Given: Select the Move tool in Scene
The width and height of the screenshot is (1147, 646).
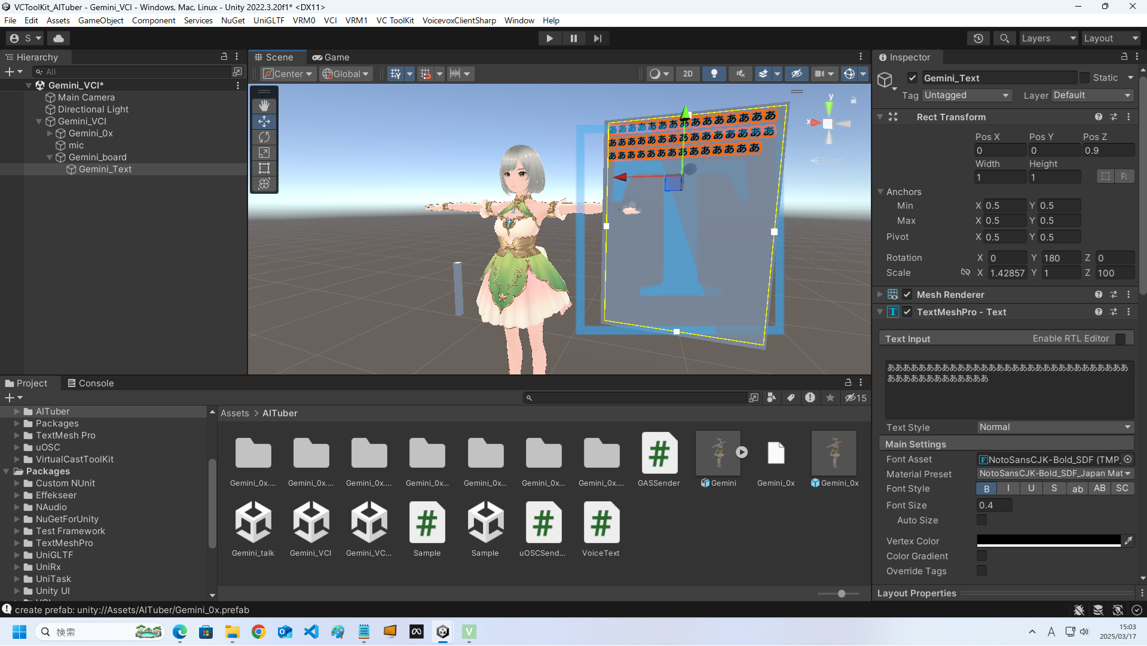Looking at the screenshot, I should coord(264,121).
